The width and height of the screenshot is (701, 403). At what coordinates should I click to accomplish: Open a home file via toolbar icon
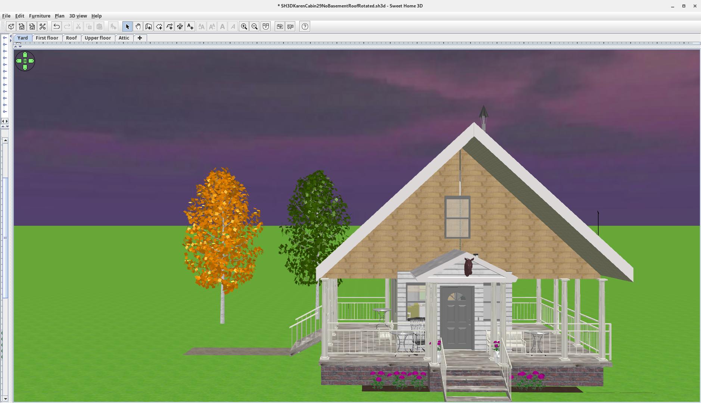22,26
